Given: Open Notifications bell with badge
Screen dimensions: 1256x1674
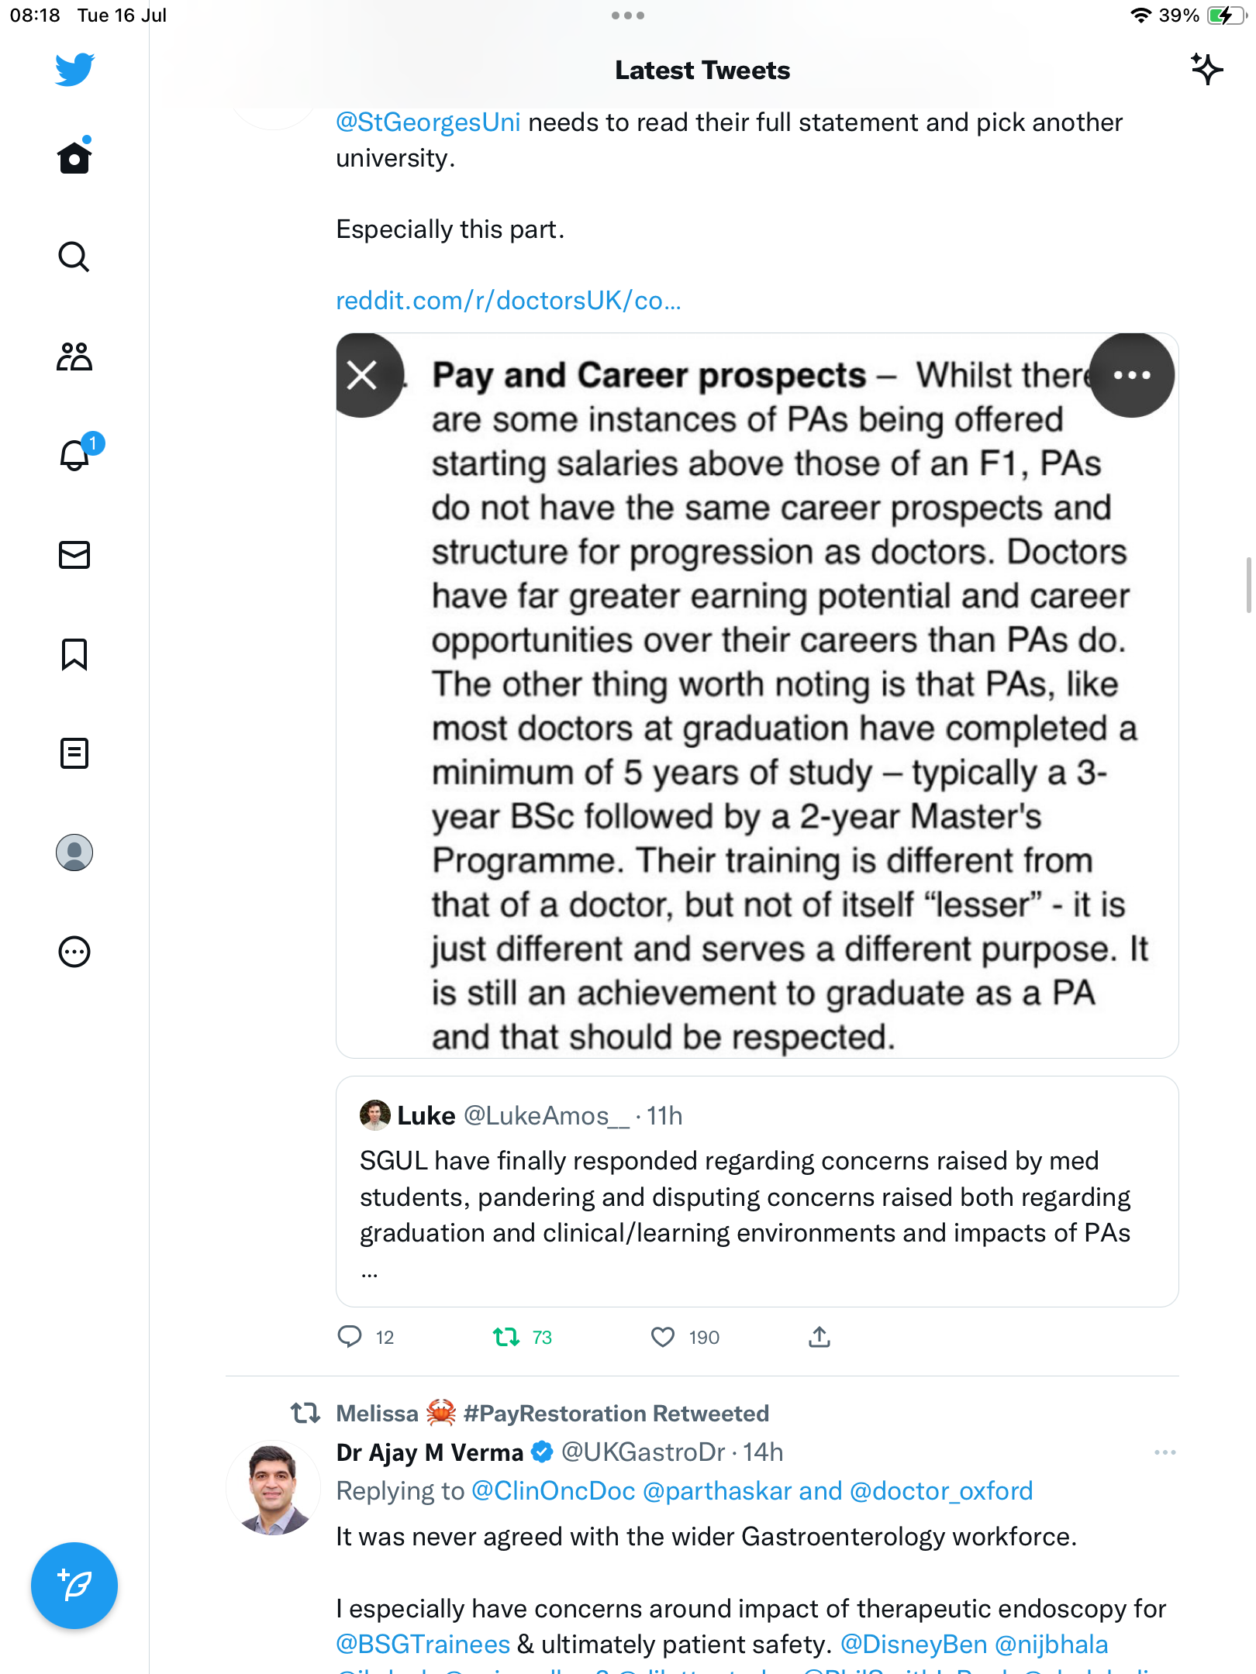Looking at the screenshot, I should (74, 455).
